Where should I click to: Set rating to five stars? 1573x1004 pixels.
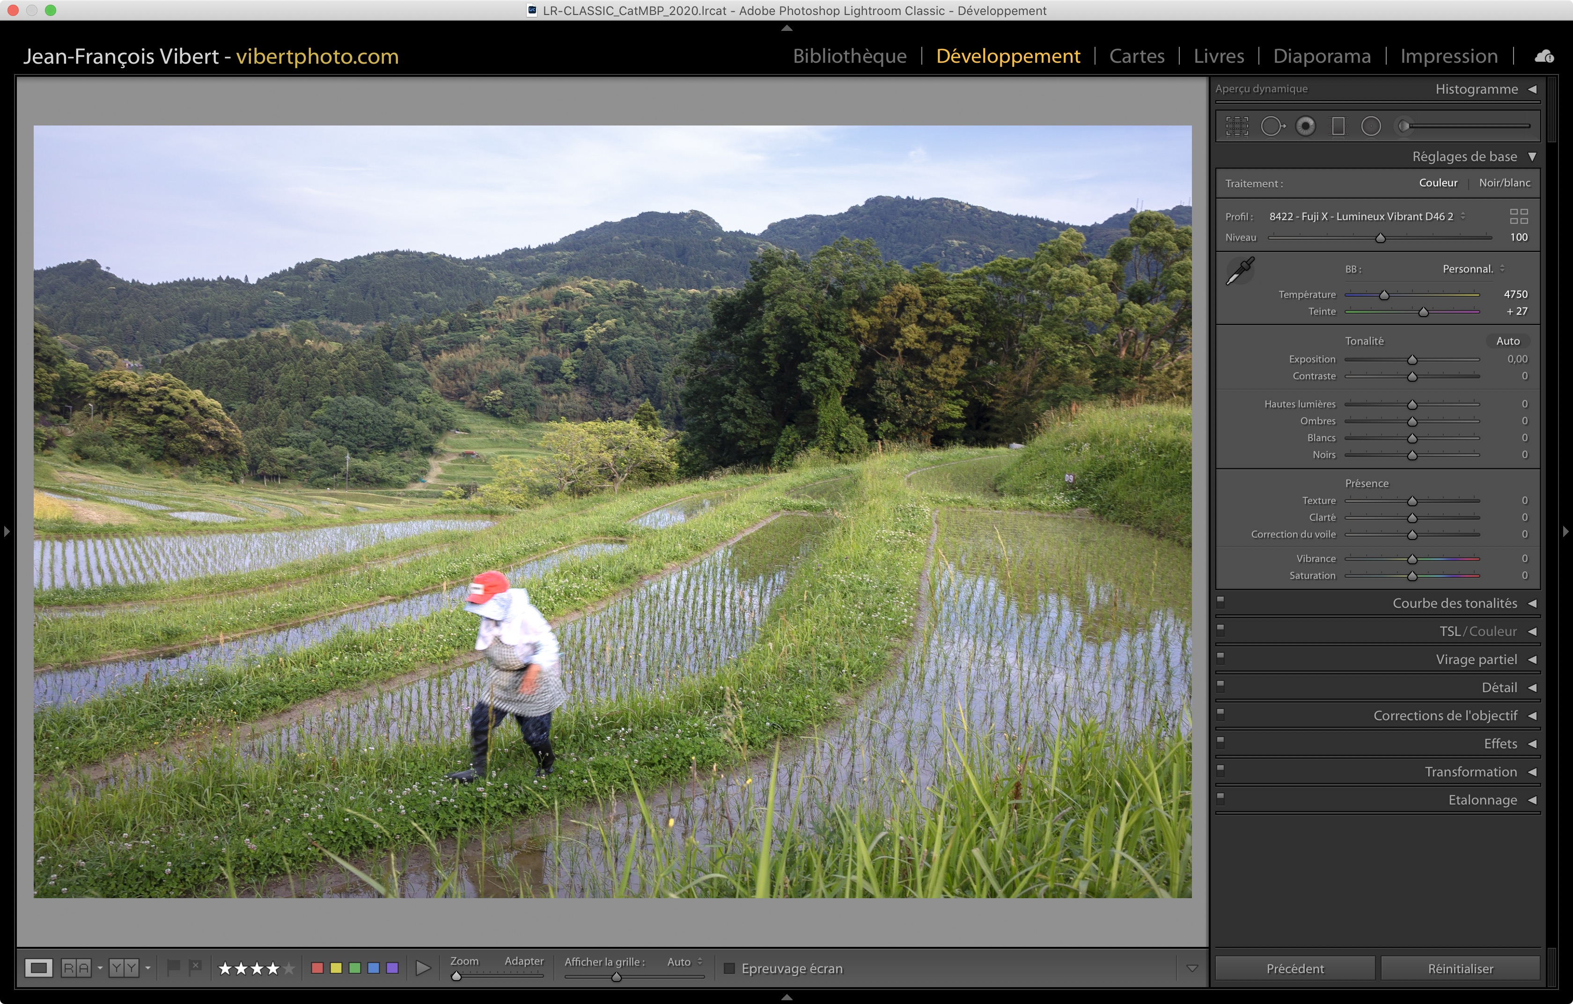point(288,968)
